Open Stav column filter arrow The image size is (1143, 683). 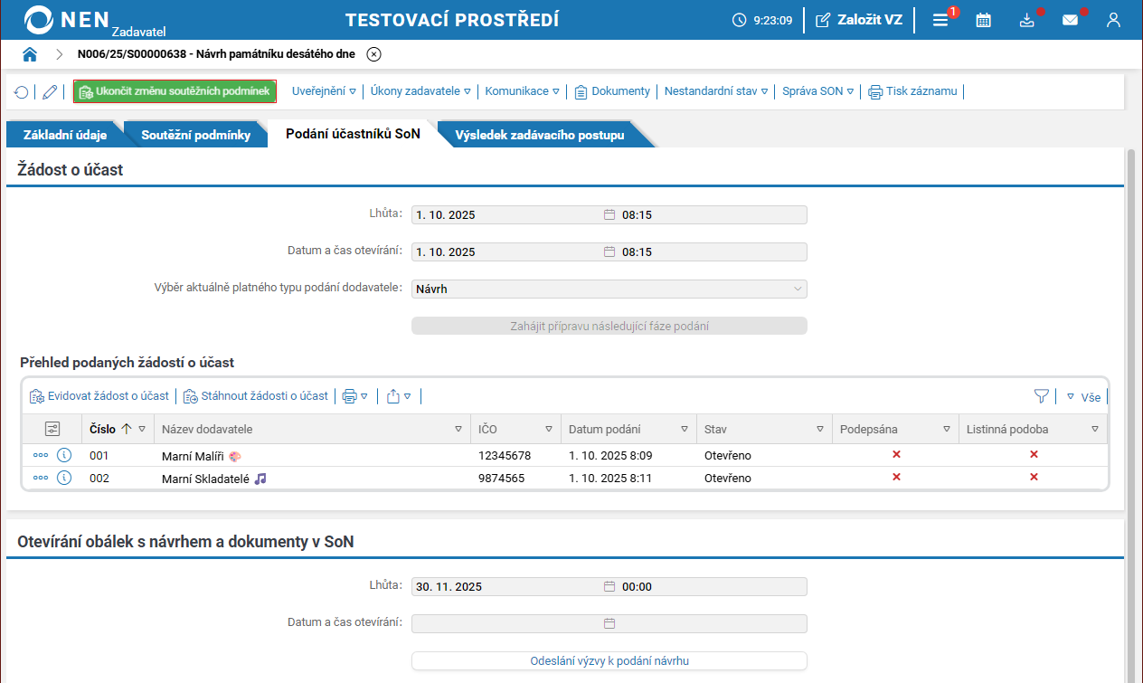(x=819, y=429)
